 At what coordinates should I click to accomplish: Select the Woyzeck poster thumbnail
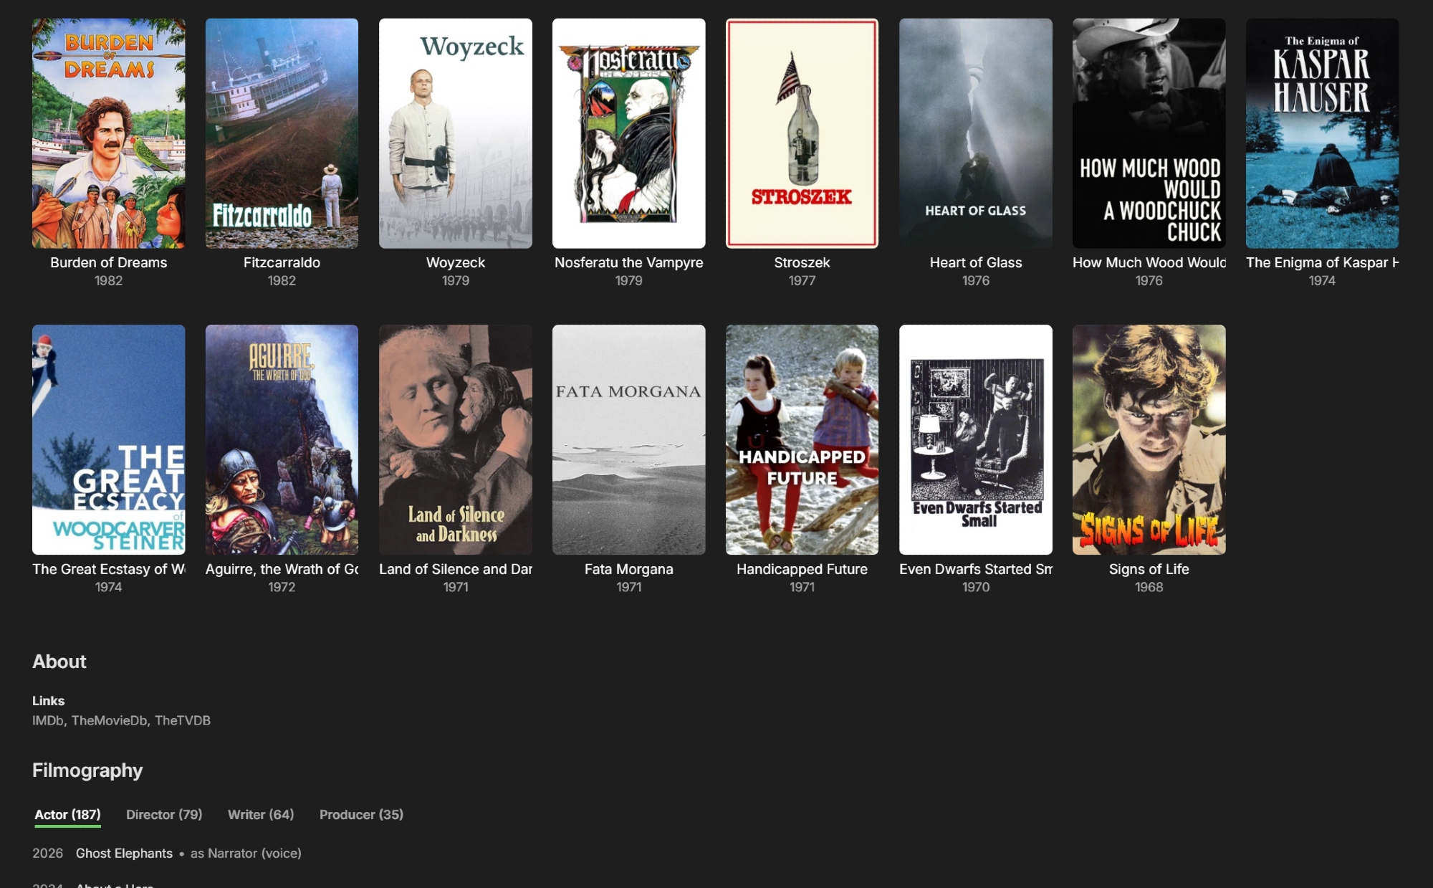tap(455, 133)
